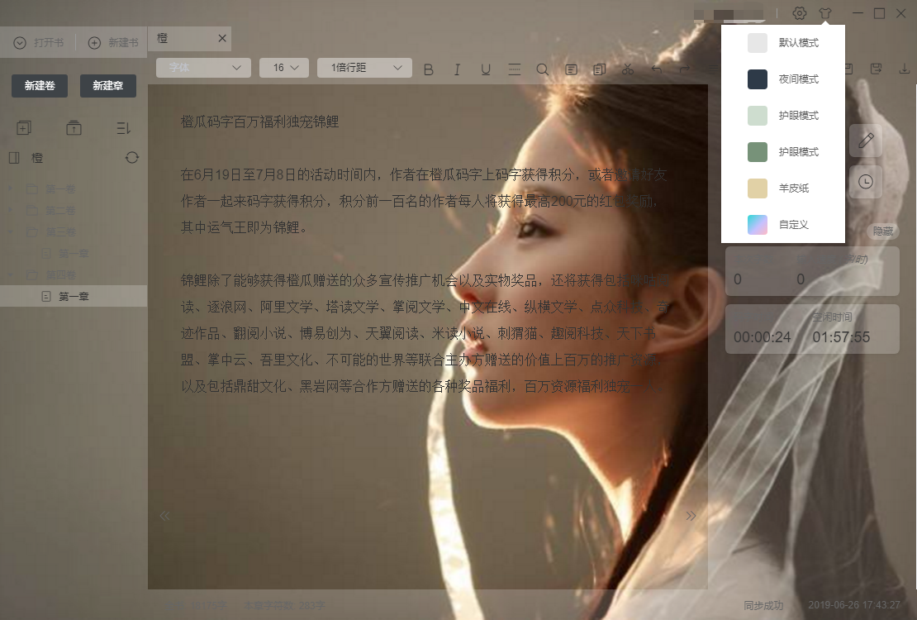Open the 字体 font dropdown
Viewport: 917px width, 620px height.
pos(202,68)
